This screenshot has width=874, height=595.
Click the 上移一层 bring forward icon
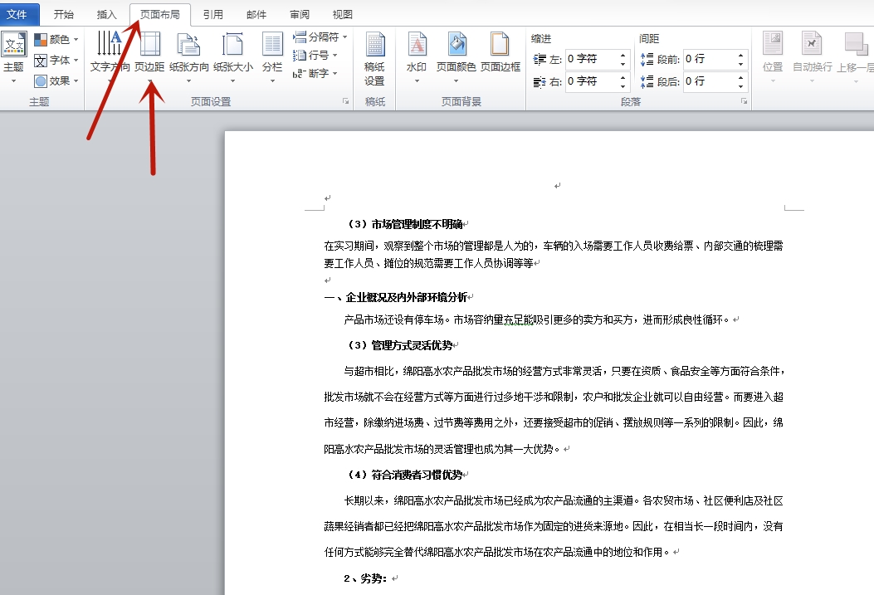coord(856,43)
